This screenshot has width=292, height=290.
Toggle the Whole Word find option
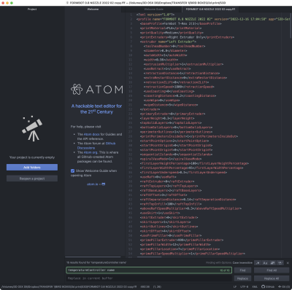coord(280,263)
